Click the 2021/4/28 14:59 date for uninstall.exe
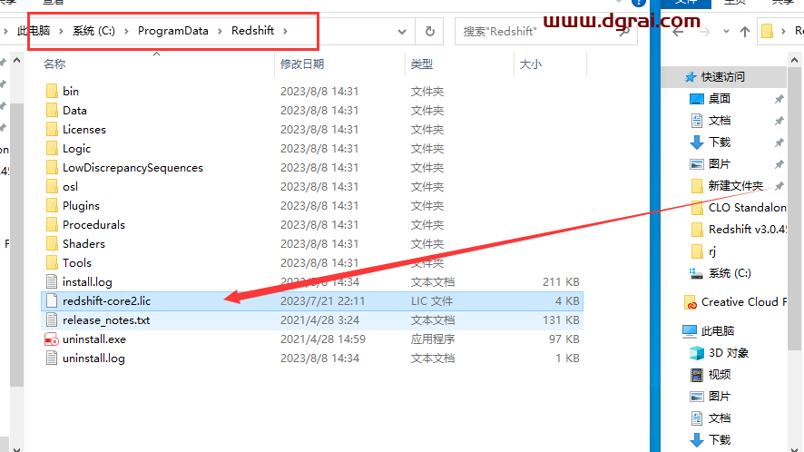Screen dimensions: 804x452 coord(322,339)
